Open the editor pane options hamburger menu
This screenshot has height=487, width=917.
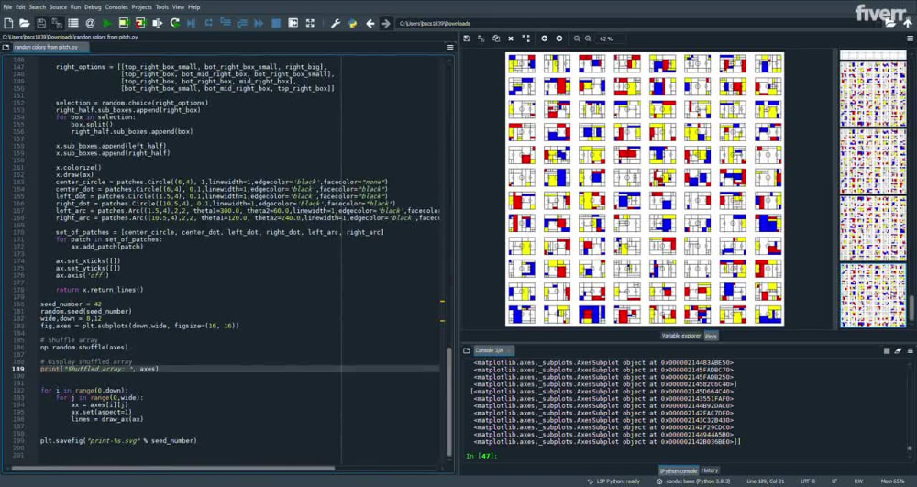click(x=450, y=47)
